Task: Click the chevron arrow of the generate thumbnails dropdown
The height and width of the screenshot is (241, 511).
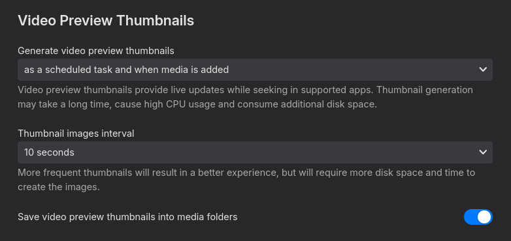Action: 483,70
